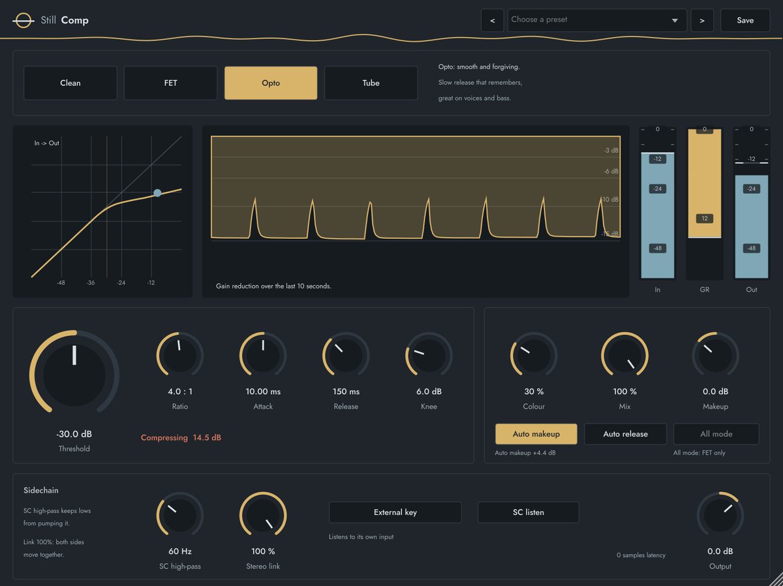The width and height of the screenshot is (783, 586).
Task: Click the Sidechain section heading
Action: click(x=41, y=490)
